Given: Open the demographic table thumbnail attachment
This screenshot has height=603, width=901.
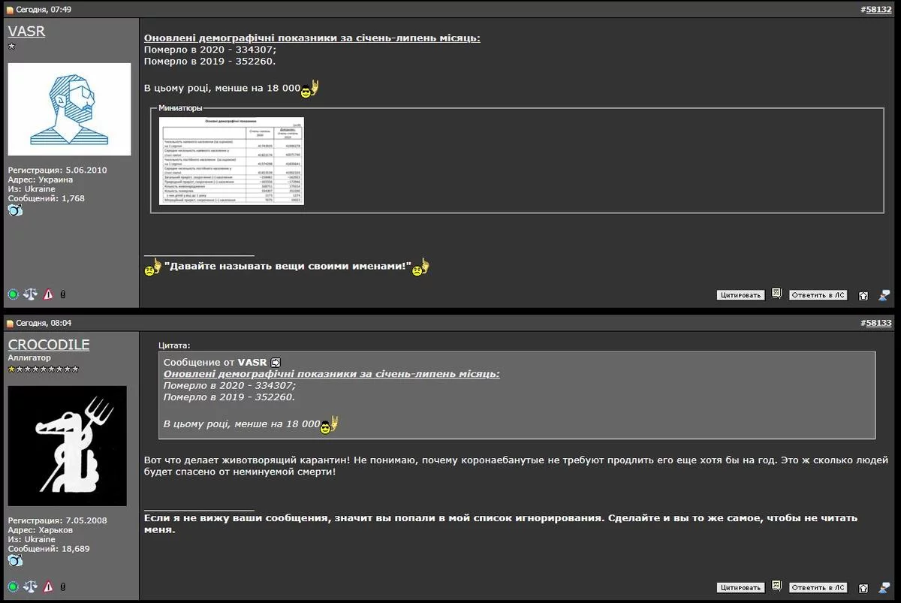Looking at the screenshot, I should click(x=231, y=161).
